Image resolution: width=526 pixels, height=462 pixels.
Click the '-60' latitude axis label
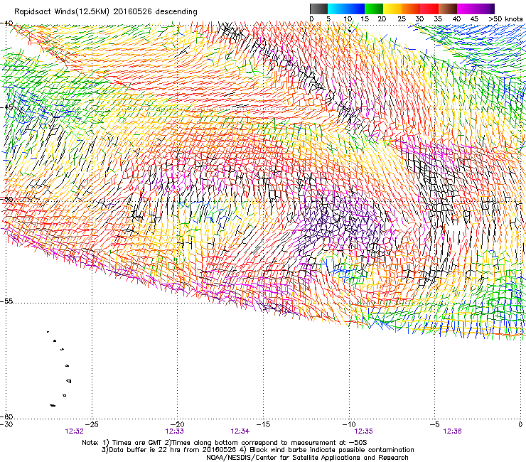[x=6, y=417]
